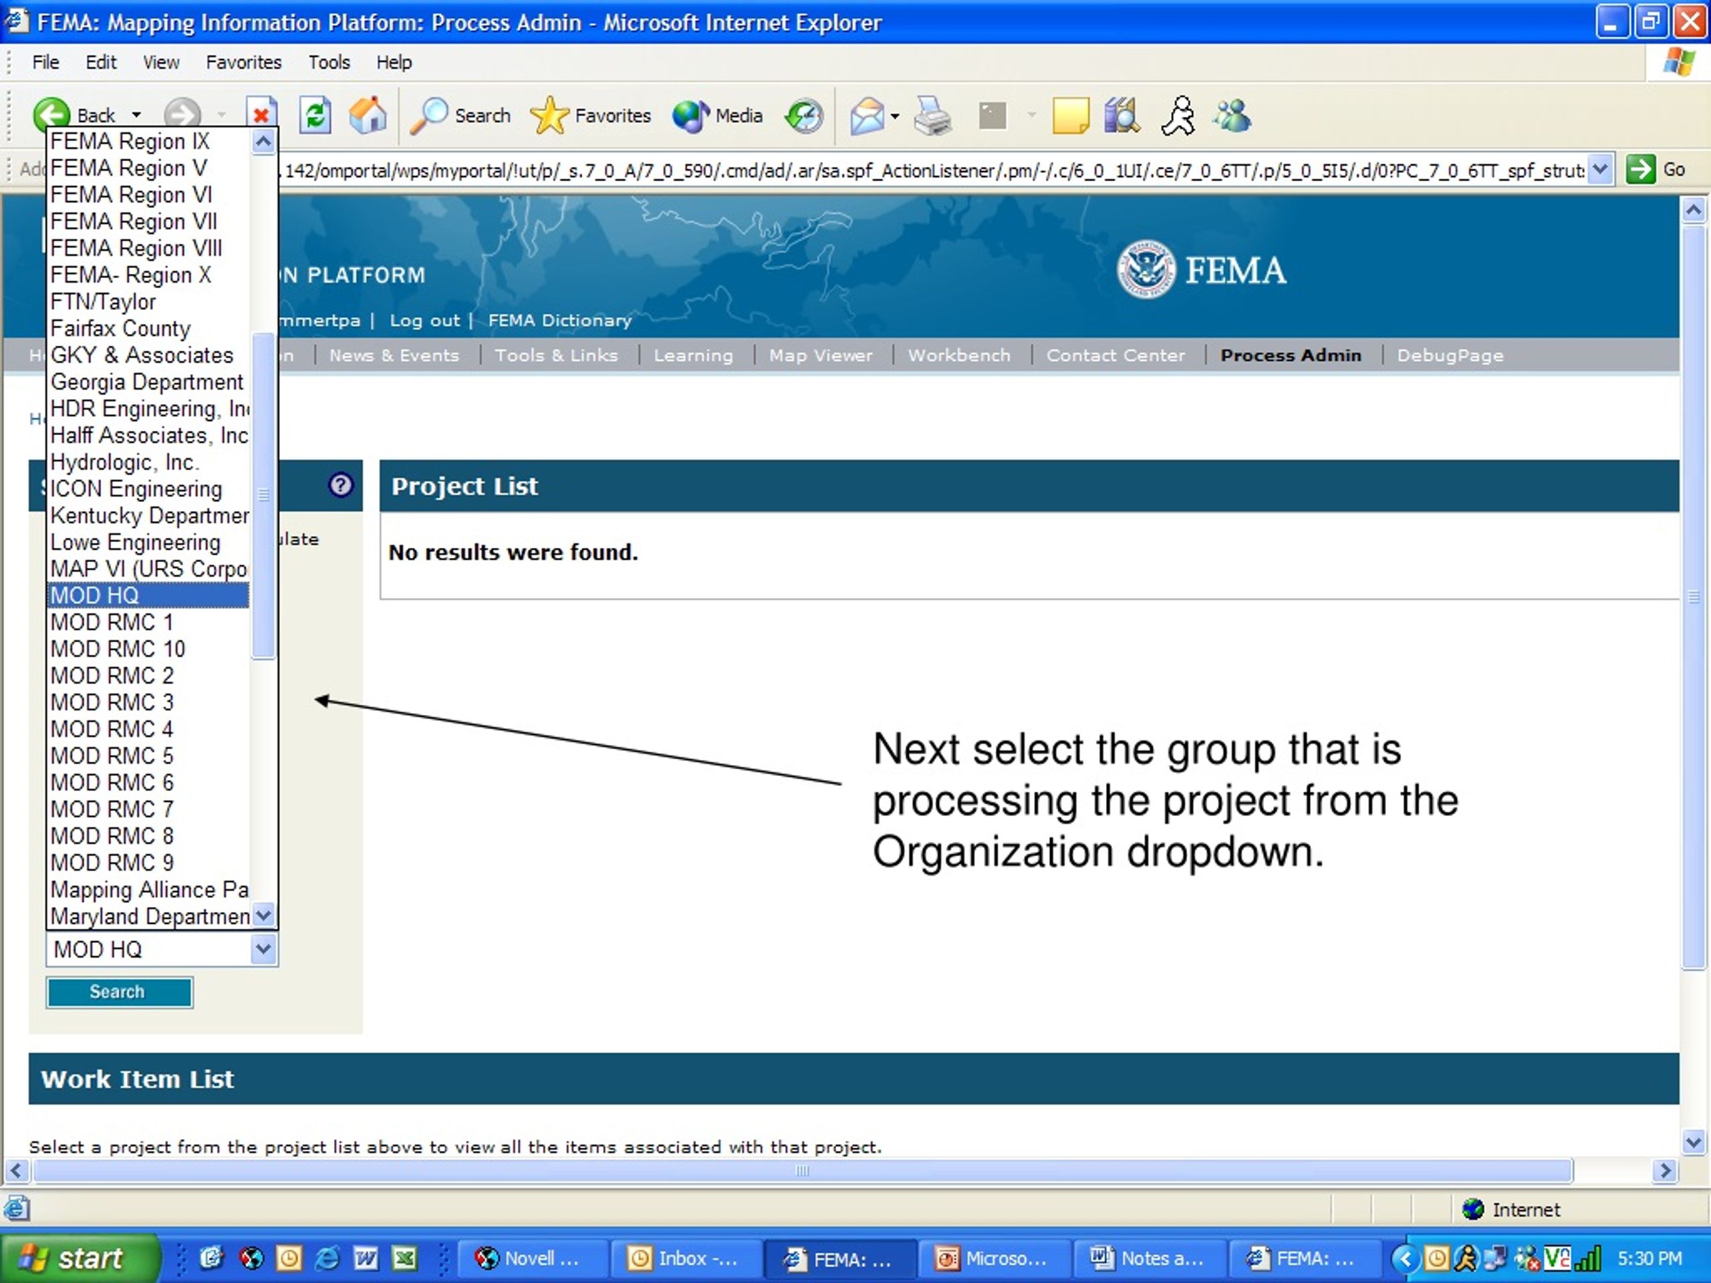The image size is (1711, 1283).
Task: Click Internet Explorer quick launch icon
Action: coord(327,1258)
